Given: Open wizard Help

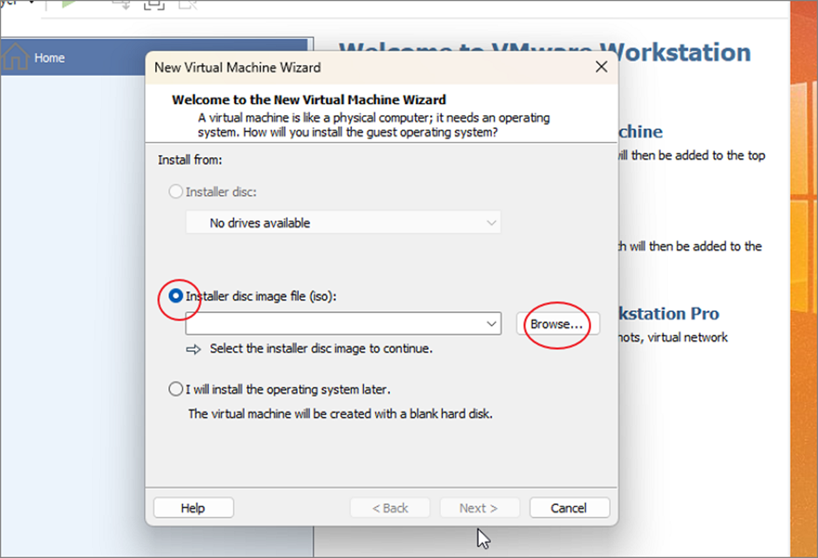Looking at the screenshot, I should click(x=193, y=508).
